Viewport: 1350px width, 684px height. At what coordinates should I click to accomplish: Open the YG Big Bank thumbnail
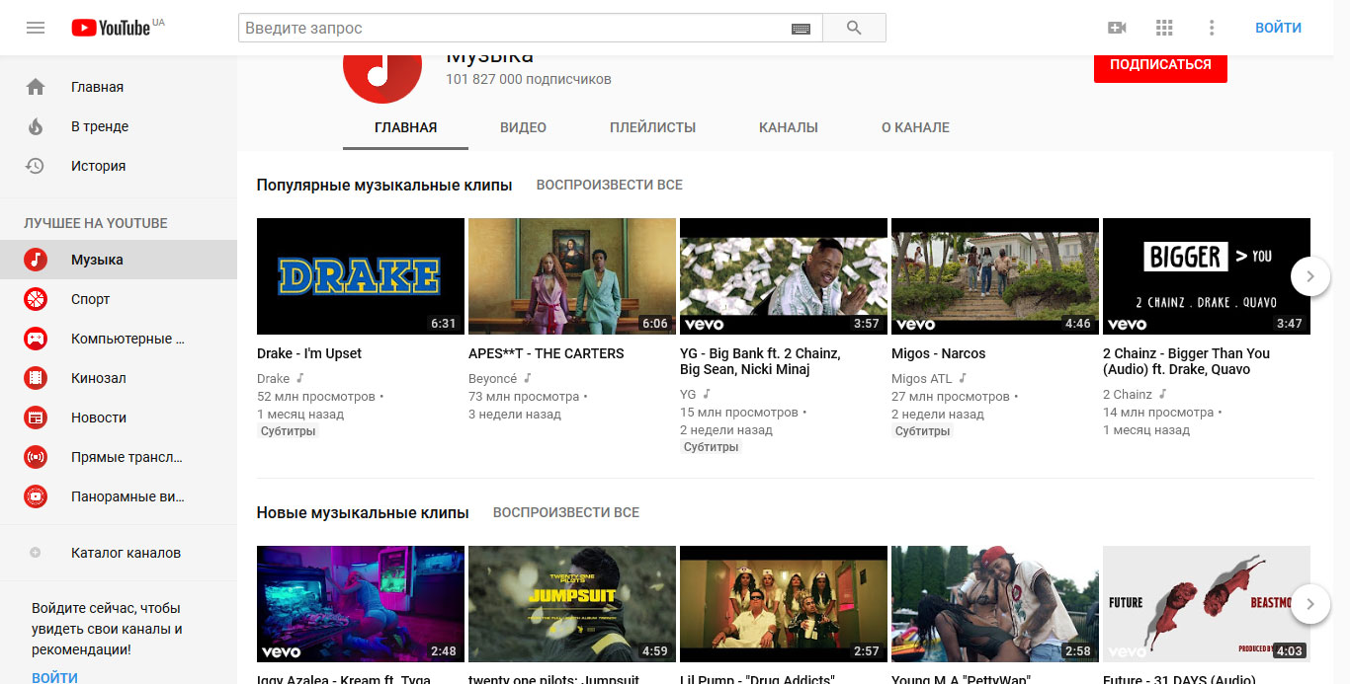pos(784,276)
